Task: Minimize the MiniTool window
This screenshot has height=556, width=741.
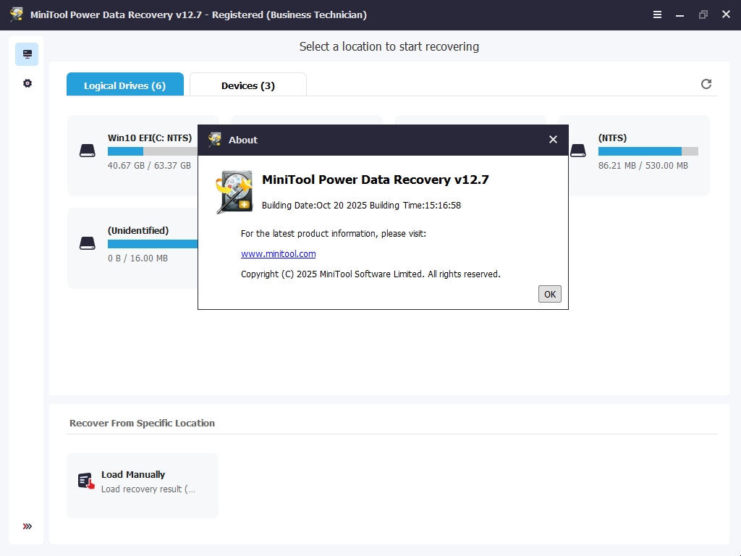Action: click(x=679, y=14)
